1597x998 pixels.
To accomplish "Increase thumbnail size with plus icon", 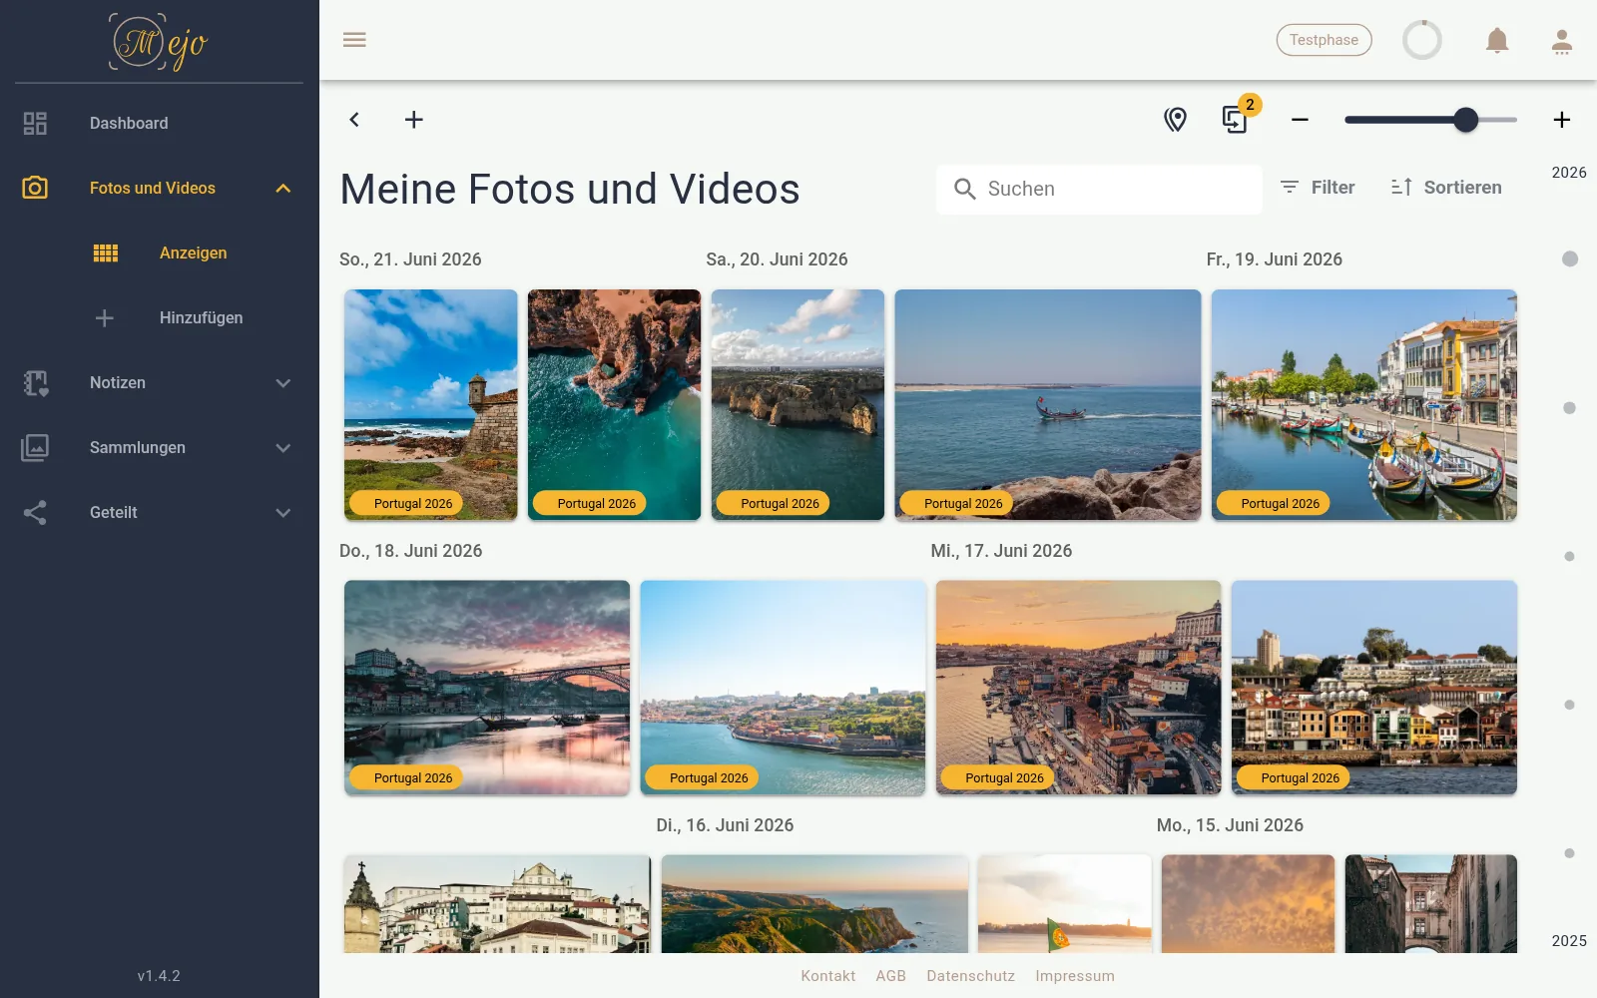I will (1562, 120).
